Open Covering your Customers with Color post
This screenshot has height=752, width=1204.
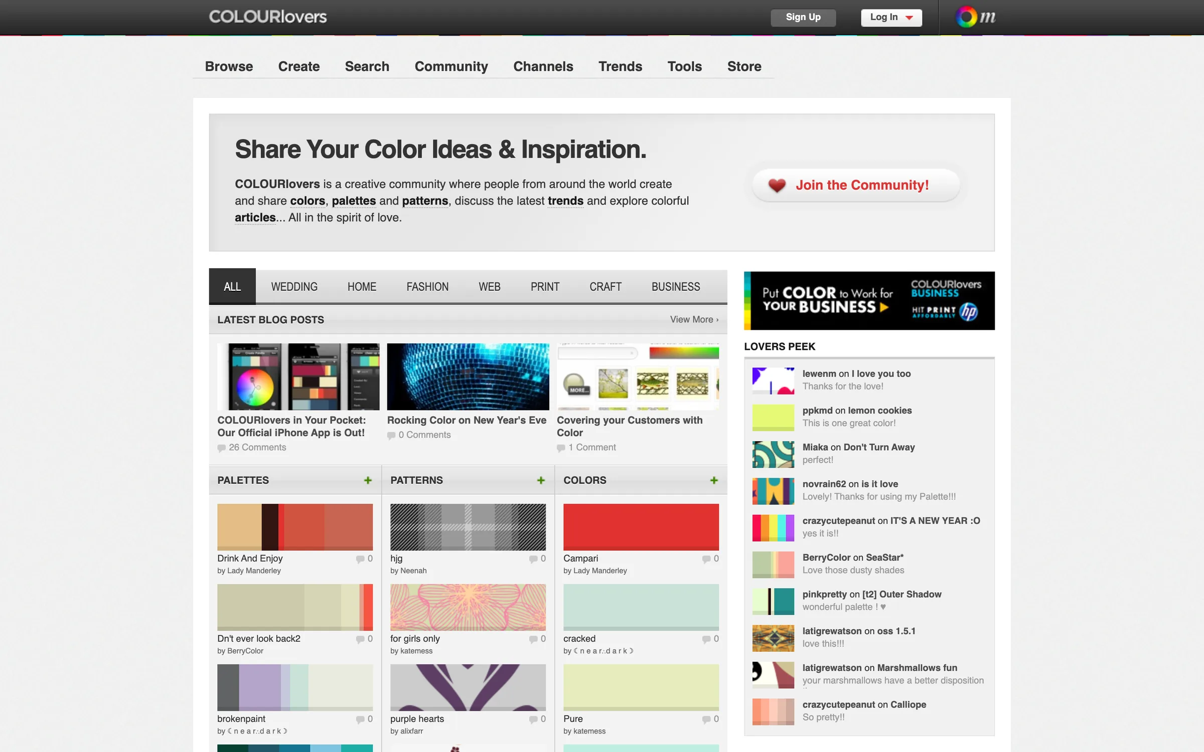[x=630, y=426]
